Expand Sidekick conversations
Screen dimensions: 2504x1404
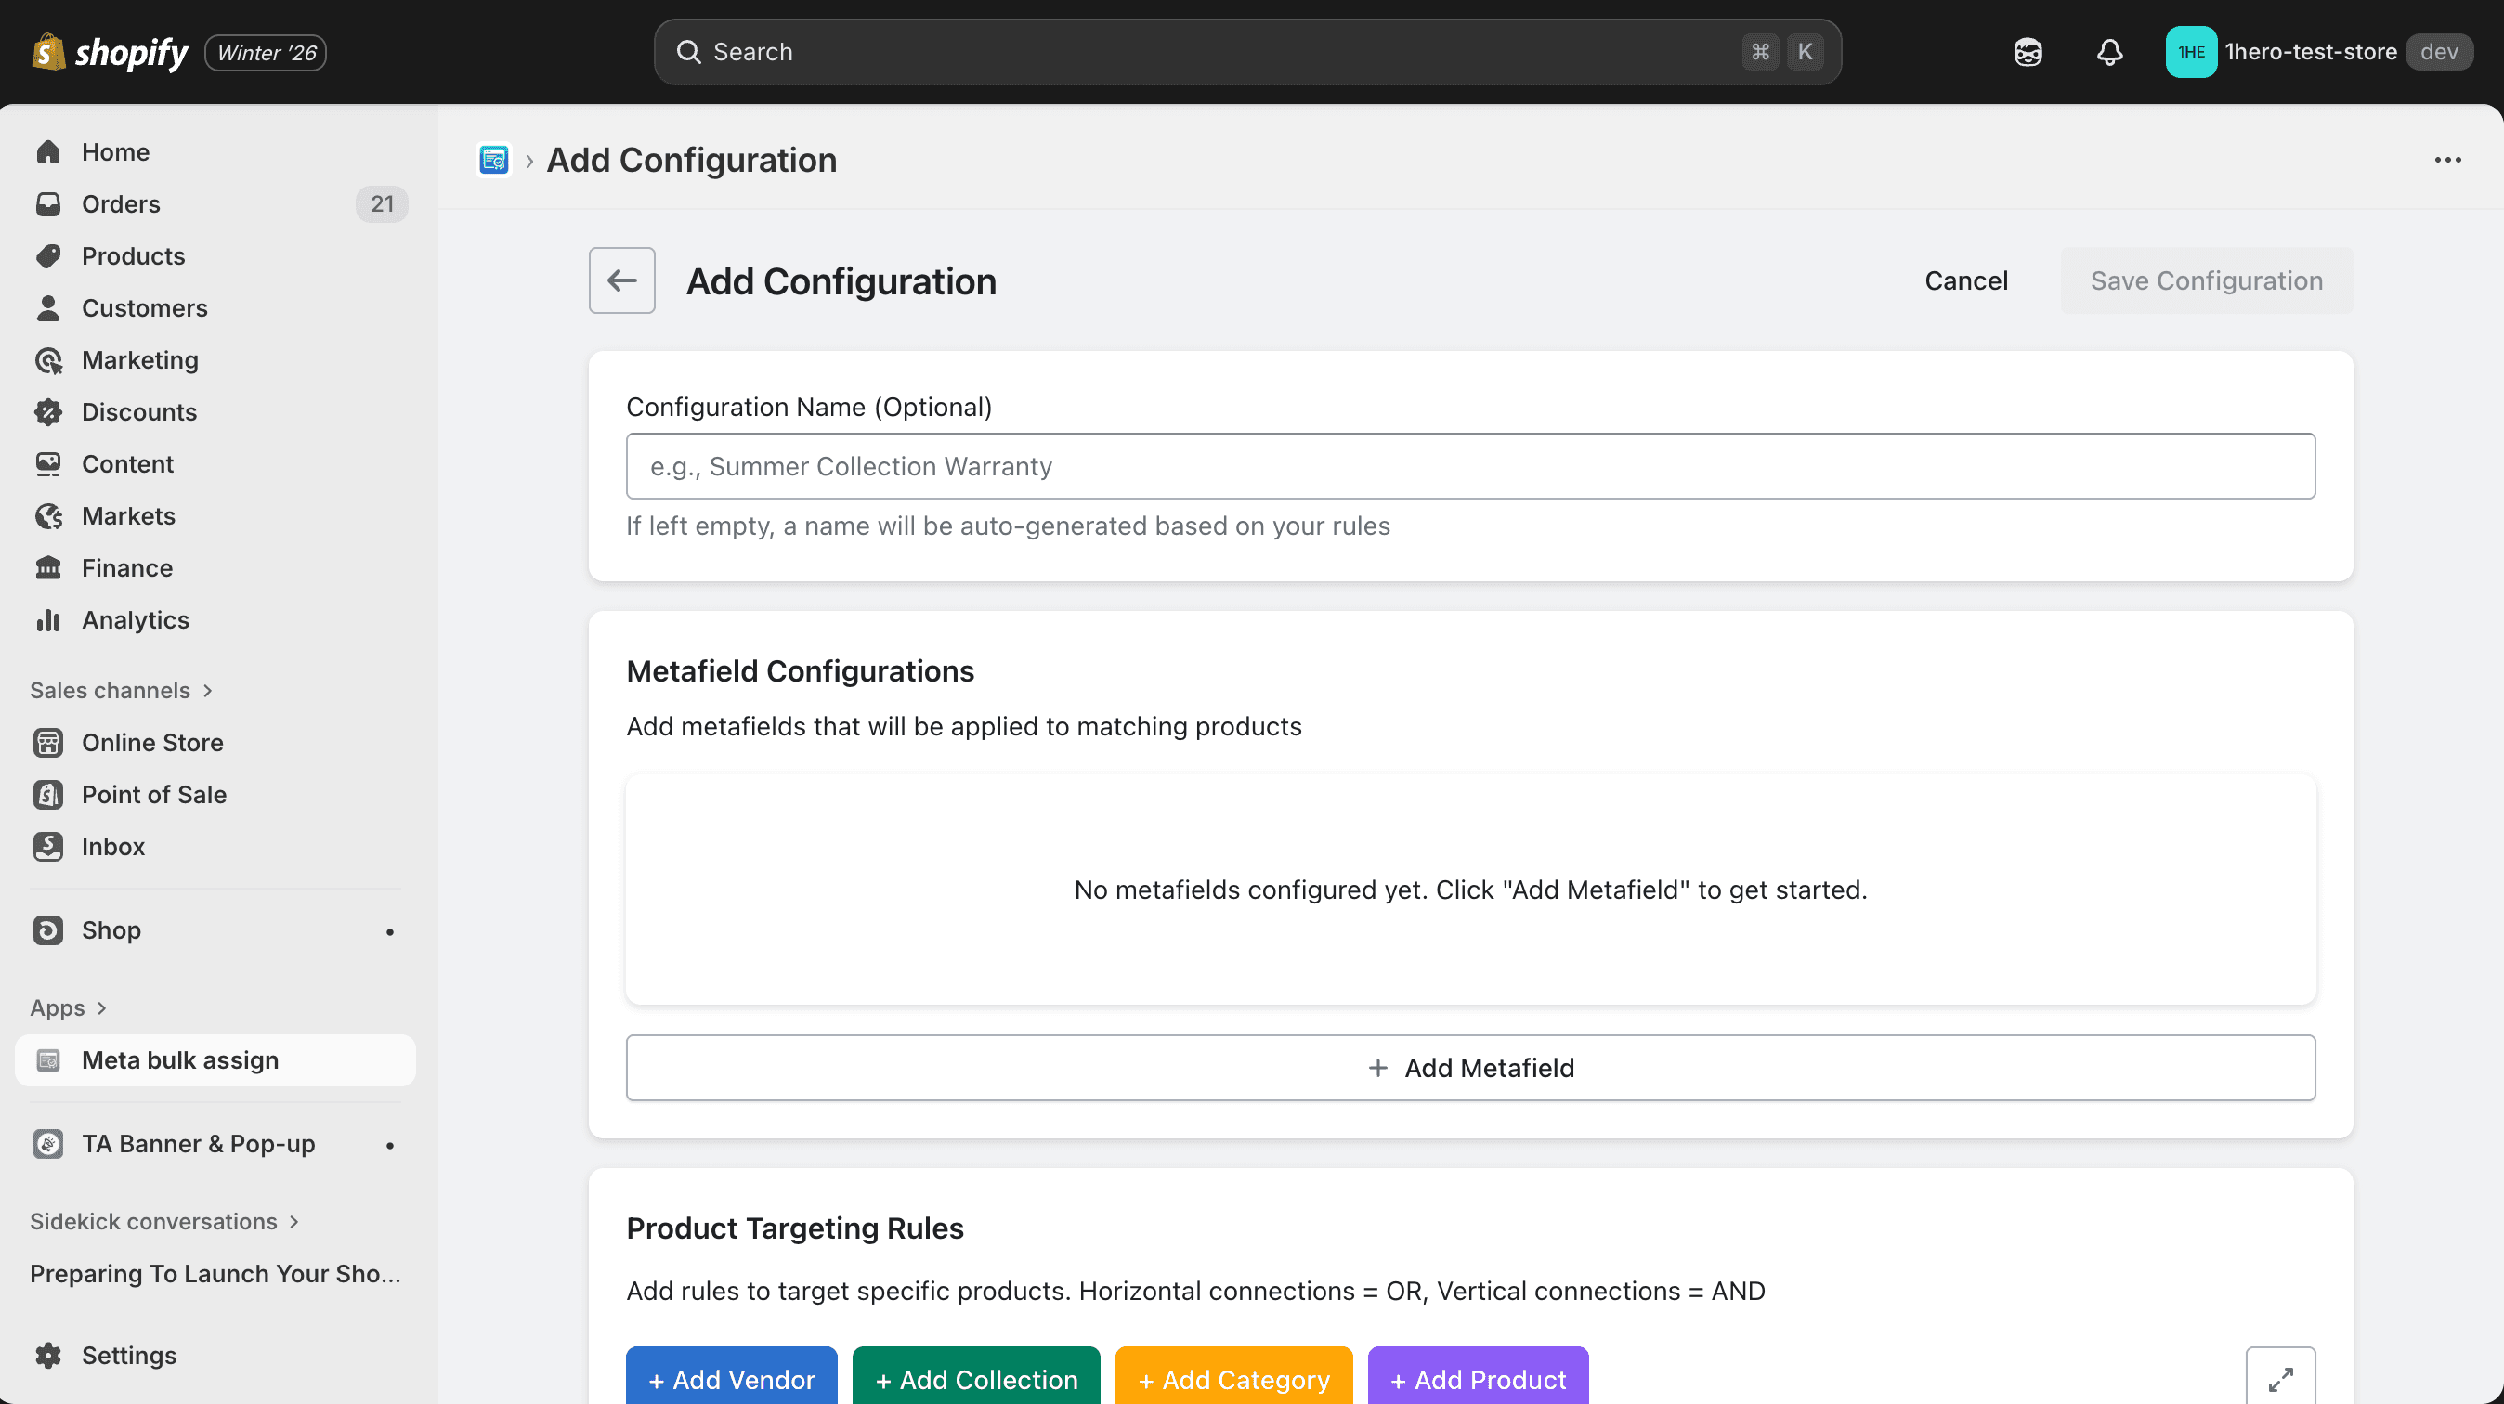click(163, 1221)
